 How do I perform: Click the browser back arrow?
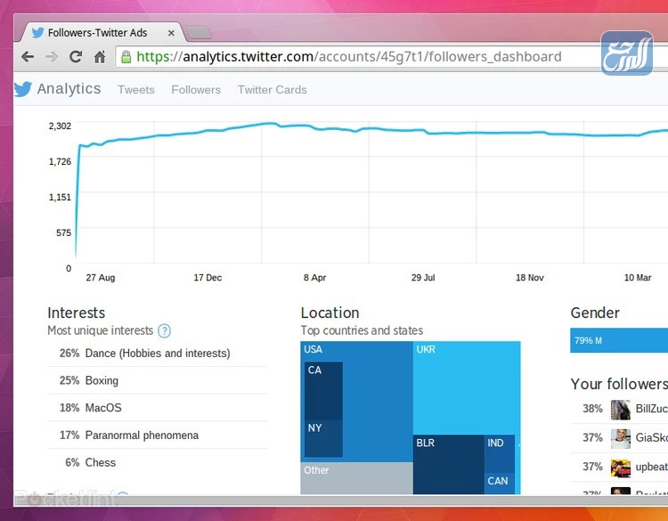click(x=29, y=57)
